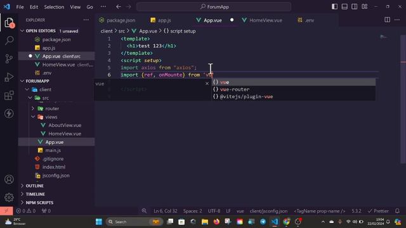Select the 'vue-router' autocomplete suggestion
Viewport: 406px width, 228px height.
[x=294, y=89]
